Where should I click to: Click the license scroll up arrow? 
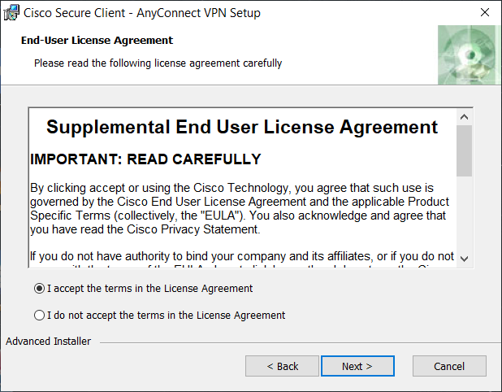point(464,117)
